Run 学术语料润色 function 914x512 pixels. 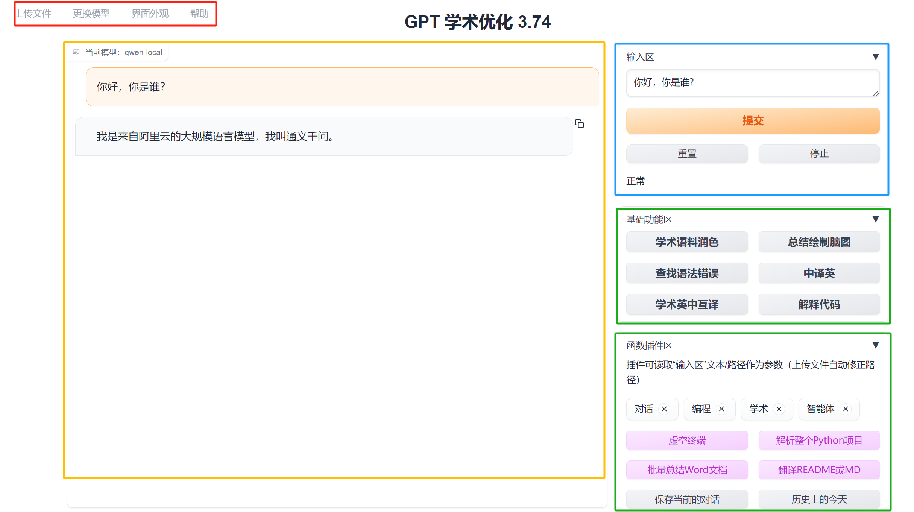click(x=687, y=242)
